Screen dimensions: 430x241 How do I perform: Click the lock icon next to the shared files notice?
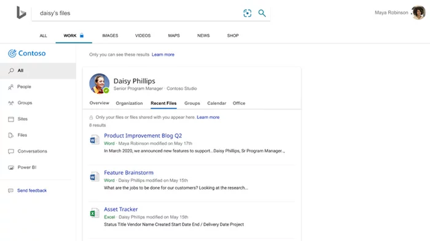tap(91, 118)
